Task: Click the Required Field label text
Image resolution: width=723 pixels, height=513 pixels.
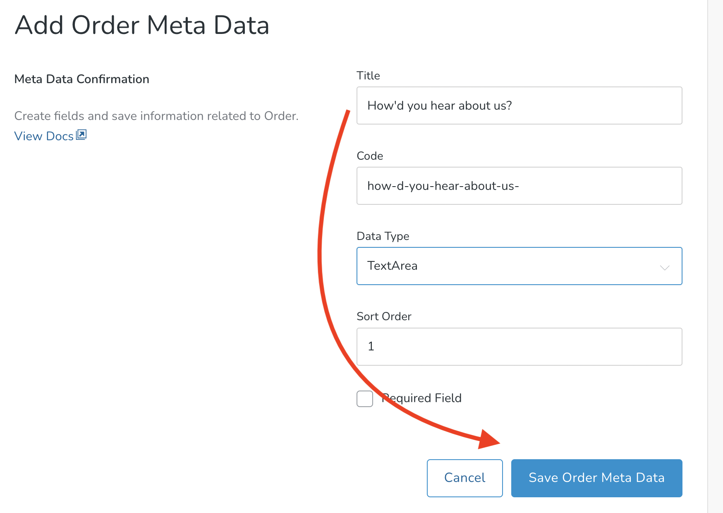Action: point(421,398)
